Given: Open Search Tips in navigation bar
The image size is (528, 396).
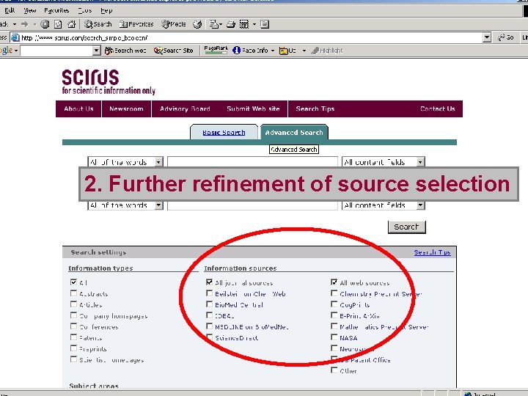Looking at the screenshot, I should (315, 109).
